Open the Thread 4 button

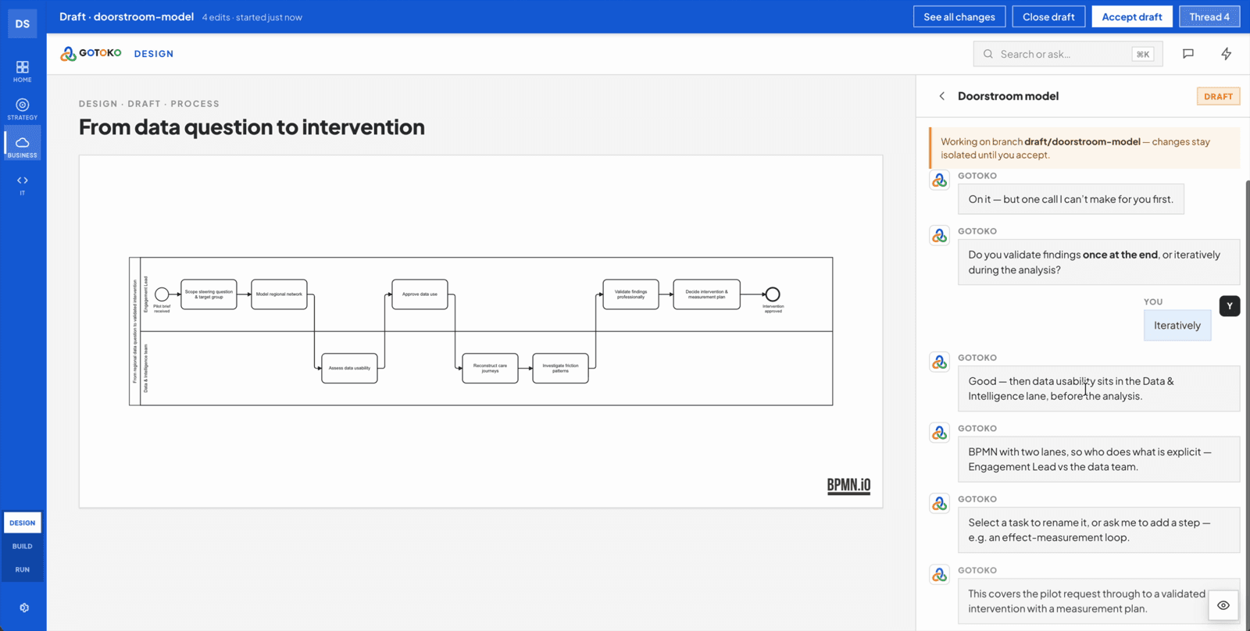point(1209,16)
